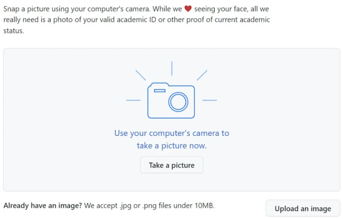Click the horizontal flash ray left of camera
This screenshot has width=343, height=219.
click(133, 100)
